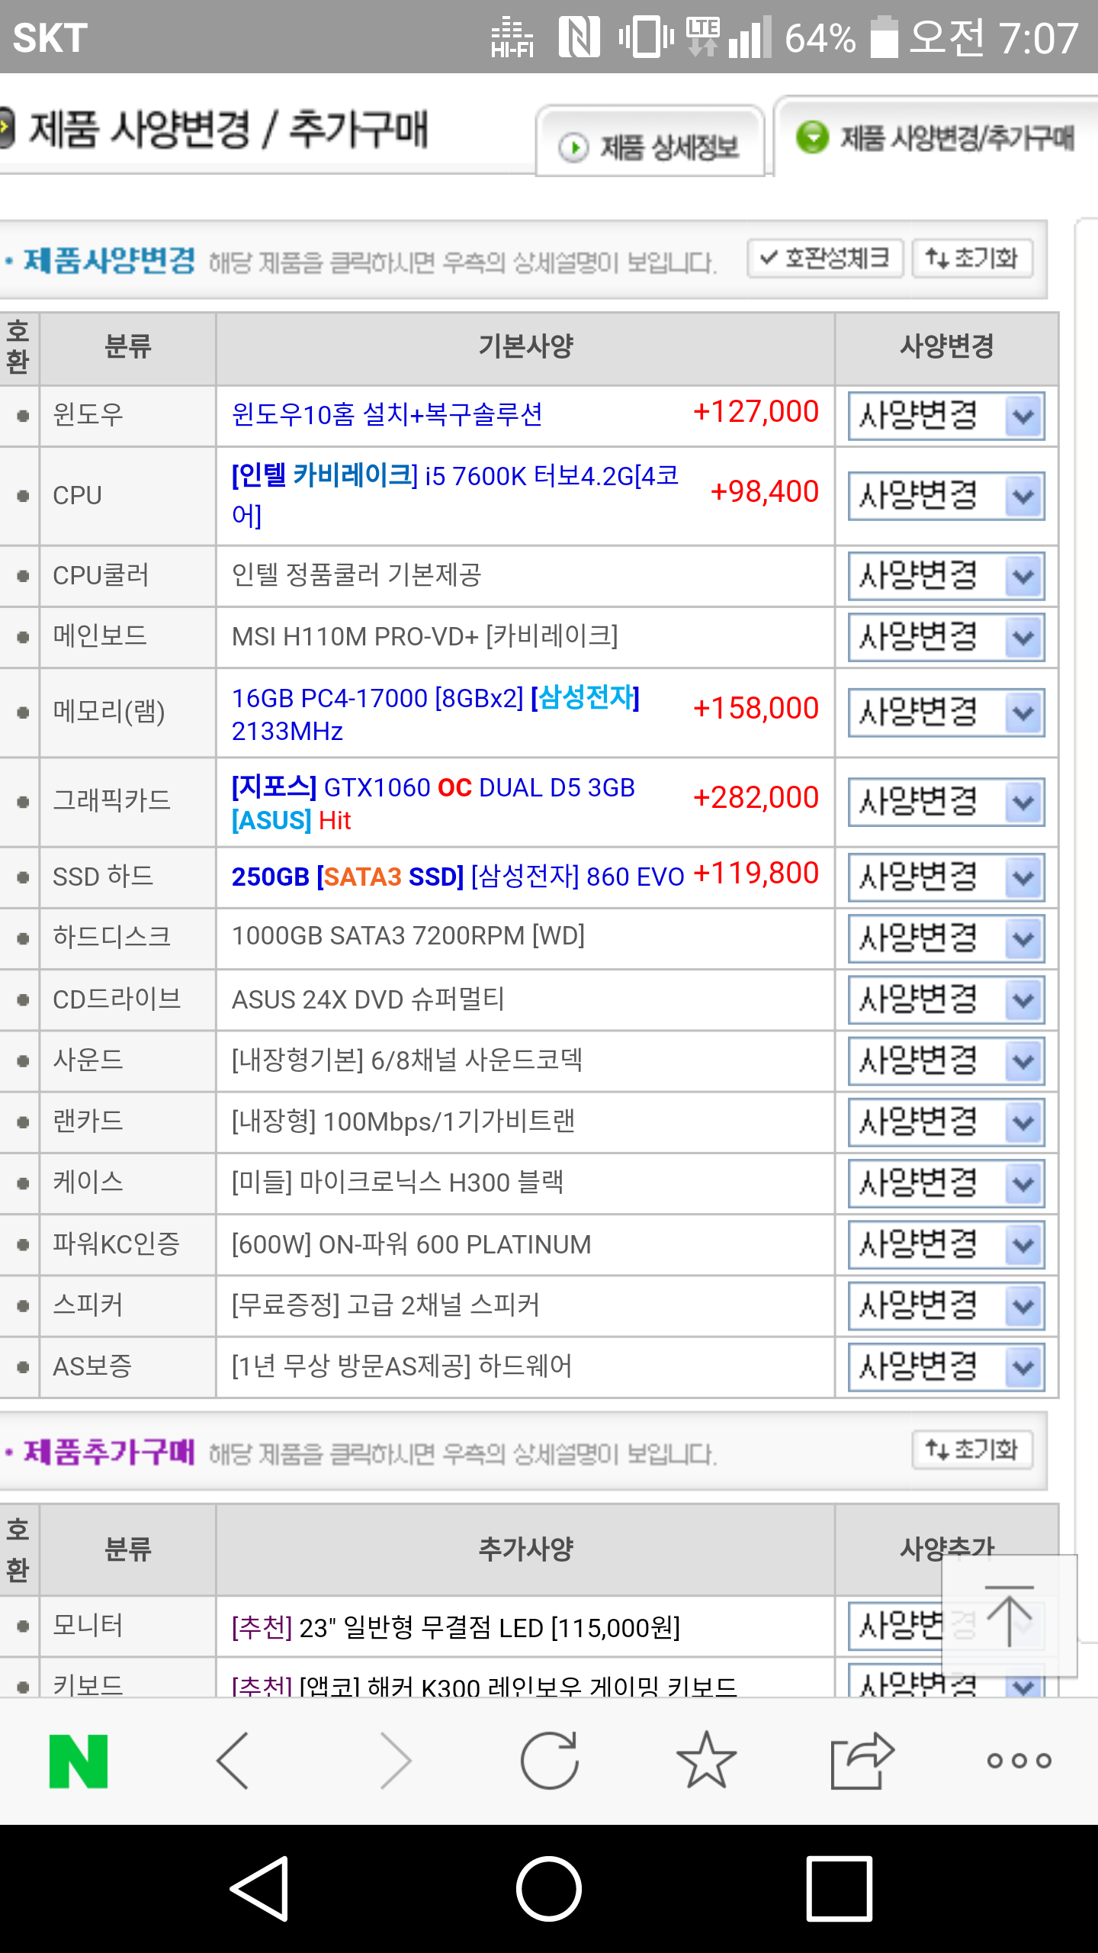Open 사양변경 dropdown for 메모리(램) row
The width and height of the screenshot is (1098, 1953).
click(x=946, y=713)
